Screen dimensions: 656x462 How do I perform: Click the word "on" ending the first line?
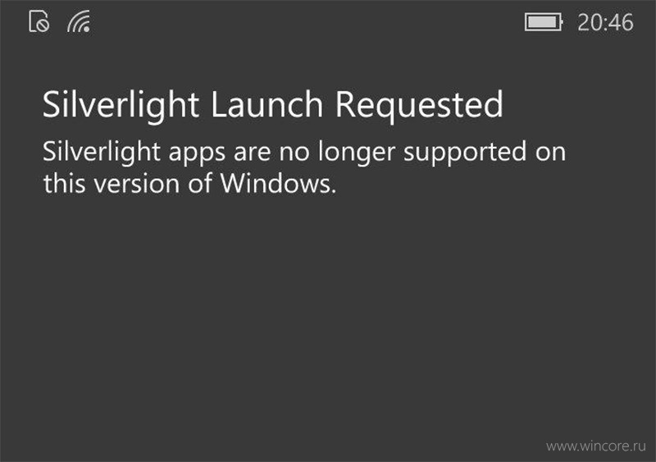550,153
